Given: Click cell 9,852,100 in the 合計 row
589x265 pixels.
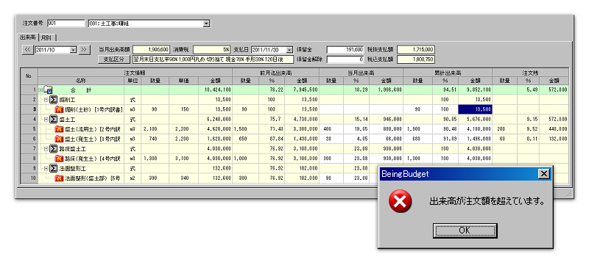Looking at the screenshot, I should [475, 90].
